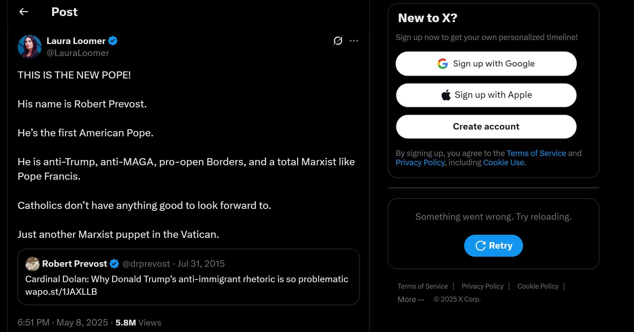634x332 pixels.
Task: Click the verified badge next to Robert Prevost
Action: click(114, 264)
